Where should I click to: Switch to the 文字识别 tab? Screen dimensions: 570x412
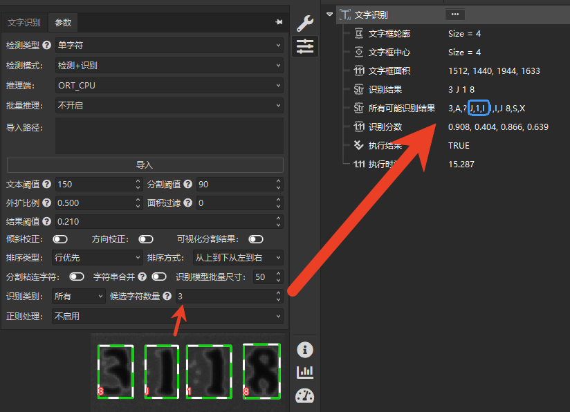point(24,23)
